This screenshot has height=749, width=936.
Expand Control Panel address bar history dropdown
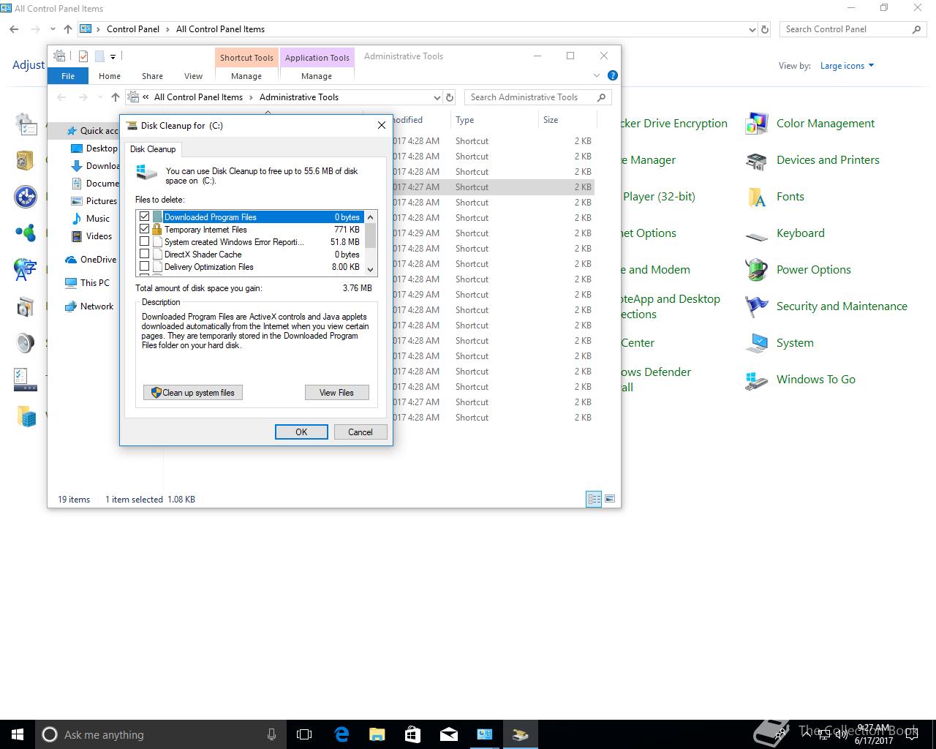752,29
